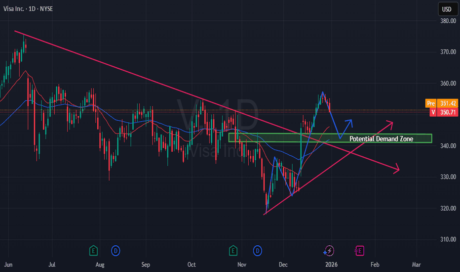Click the 2026 label on time axis
460x272 pixels.
[331, 265]
